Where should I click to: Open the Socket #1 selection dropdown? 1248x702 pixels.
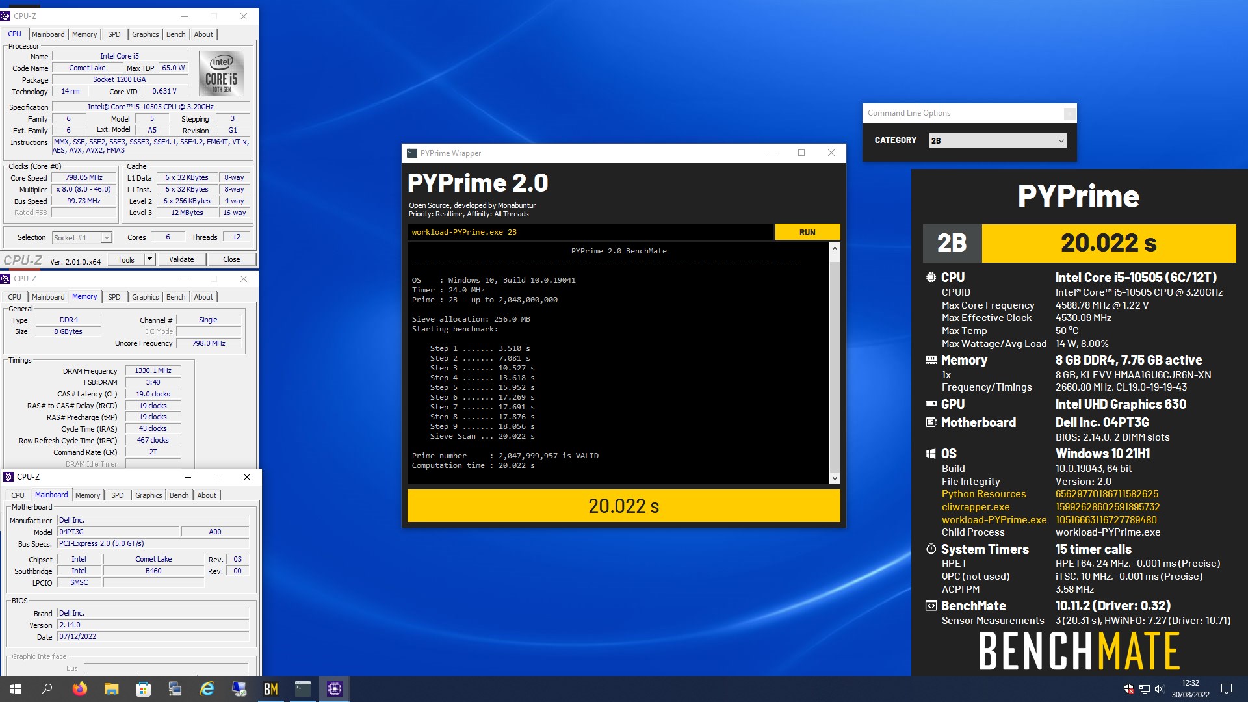pyautogui.click(x=83, y=238)
